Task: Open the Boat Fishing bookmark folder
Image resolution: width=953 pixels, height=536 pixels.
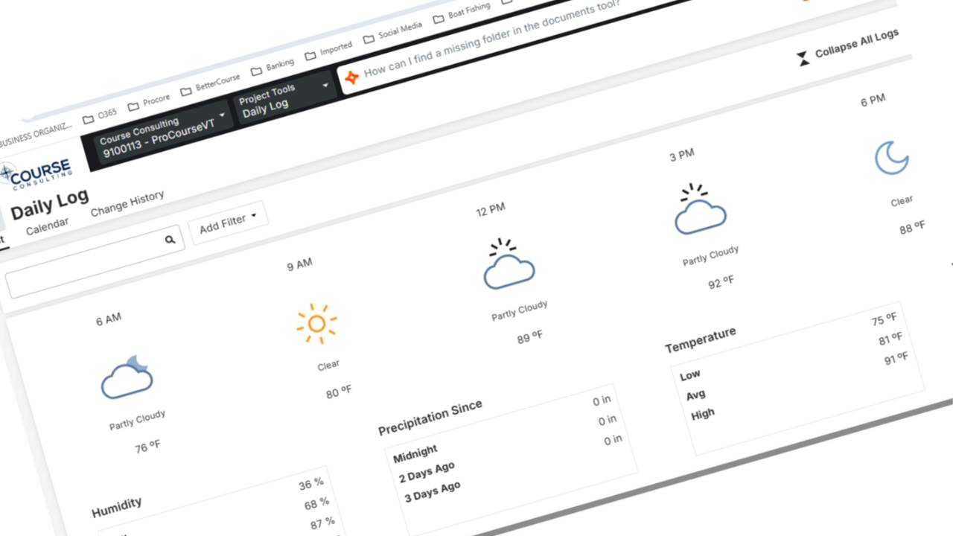Action: coord(462,13)
